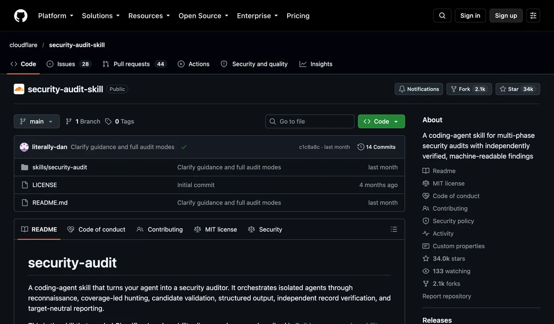Image resolution: width=554 pixels, height=324 pixels.
Task: Star the security-audit-skill repository
Action: pyautogui.click(x=518, y=89)
